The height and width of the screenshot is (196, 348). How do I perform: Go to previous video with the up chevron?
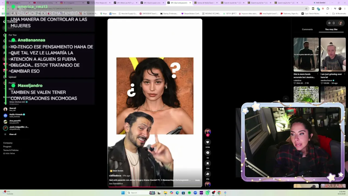coord(286,99)
